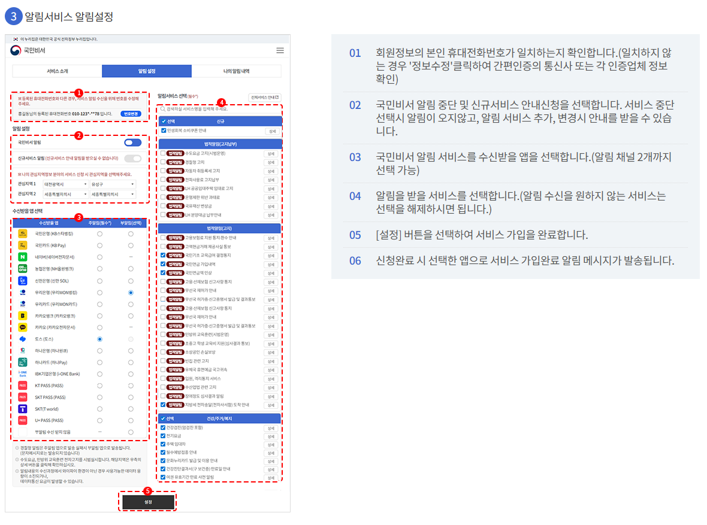This screenshot has height=525, width=707.
Task: Click the 우리카드 우리WON카드 app icon
Action: click(23, 304)
